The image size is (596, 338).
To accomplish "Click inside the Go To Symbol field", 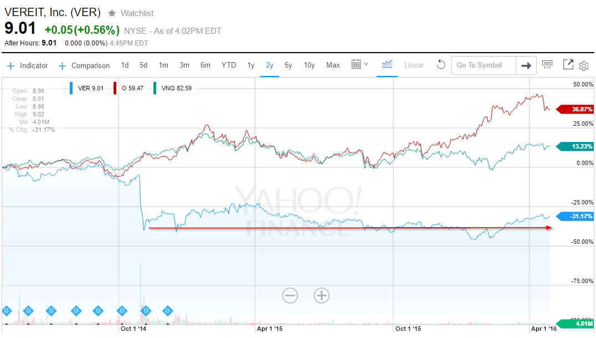I will [483, 65].
